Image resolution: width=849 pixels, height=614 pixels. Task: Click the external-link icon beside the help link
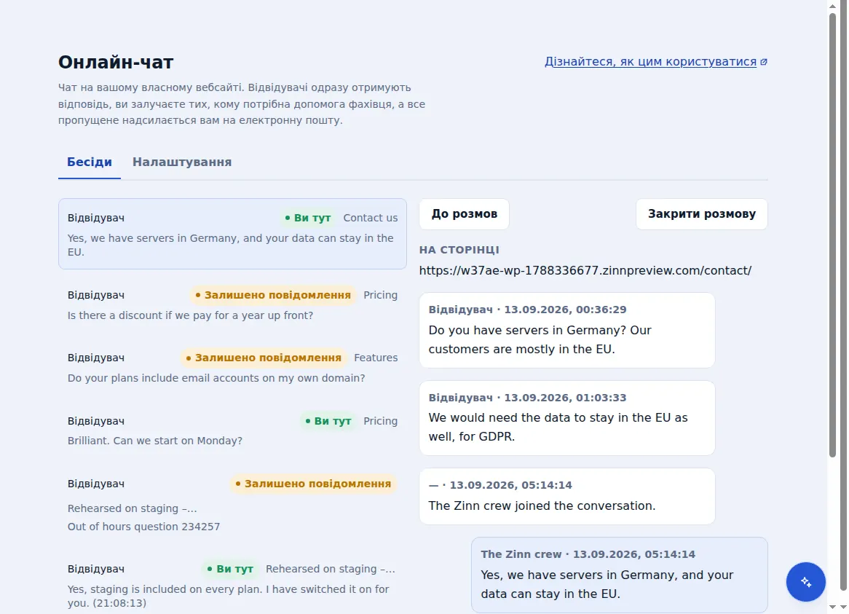[x=764, y=62]
